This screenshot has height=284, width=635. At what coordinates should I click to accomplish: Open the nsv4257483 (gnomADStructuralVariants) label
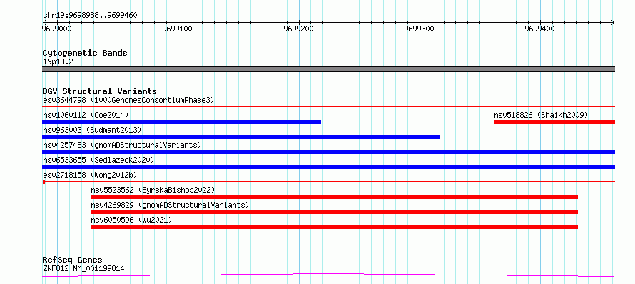click(122, 145)
